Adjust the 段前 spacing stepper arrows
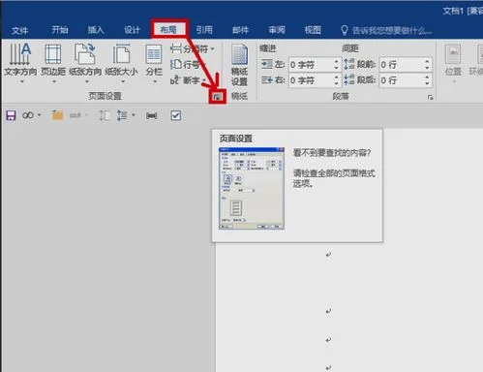 (x=427, y=65)
